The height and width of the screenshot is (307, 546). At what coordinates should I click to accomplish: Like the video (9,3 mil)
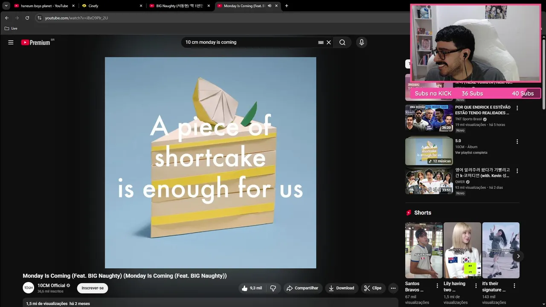(252, 288)
